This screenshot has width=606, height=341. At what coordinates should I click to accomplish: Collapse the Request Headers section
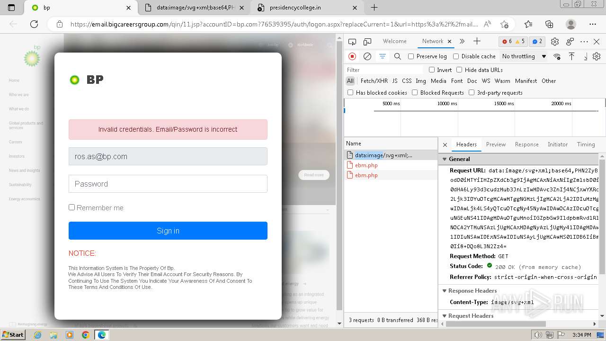[444, 316]
